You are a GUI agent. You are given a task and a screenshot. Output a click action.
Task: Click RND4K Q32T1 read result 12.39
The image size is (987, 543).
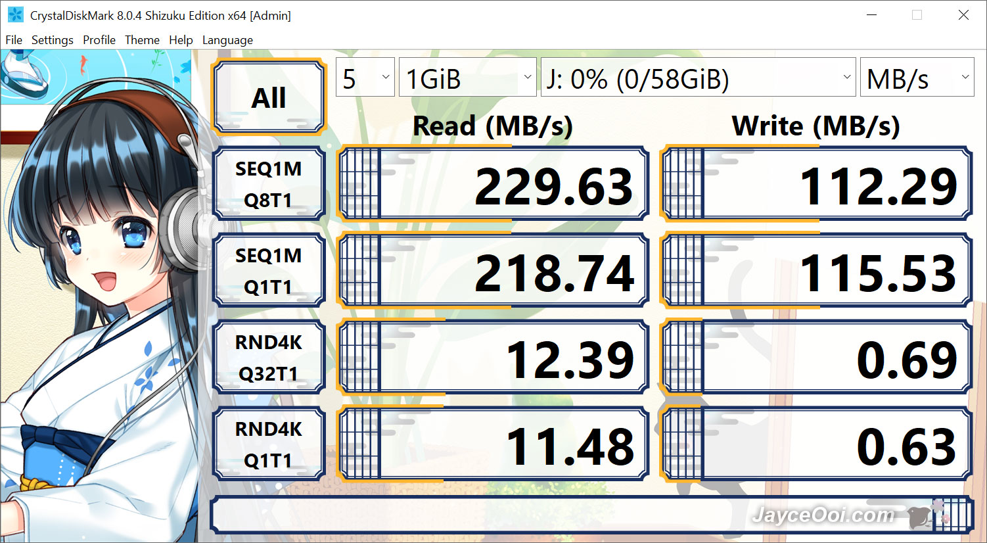493,358
